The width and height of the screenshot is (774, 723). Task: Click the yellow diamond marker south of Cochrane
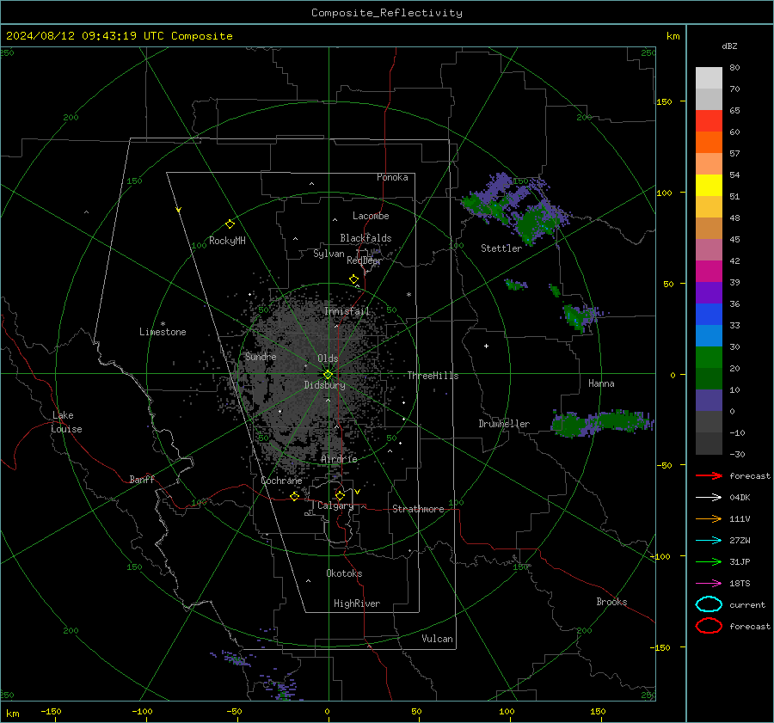(x=295, y=496)
